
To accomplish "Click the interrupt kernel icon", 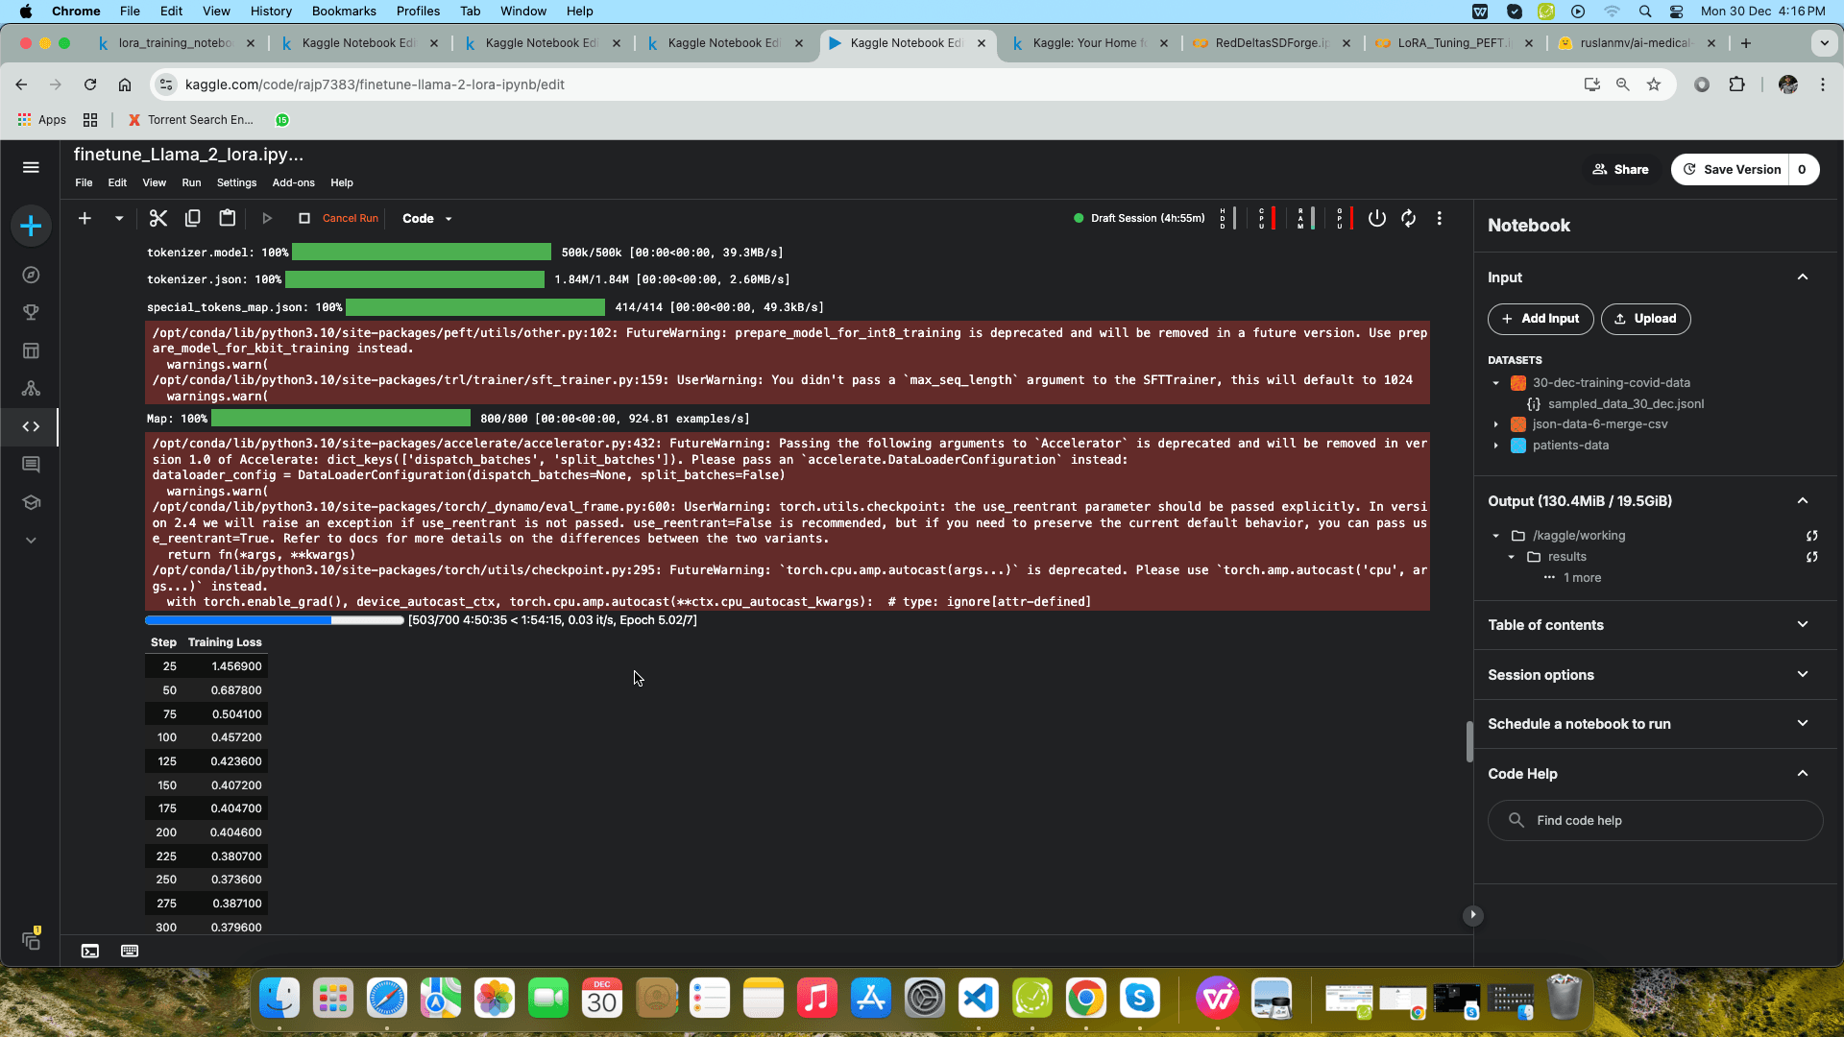I will (303, 218).
